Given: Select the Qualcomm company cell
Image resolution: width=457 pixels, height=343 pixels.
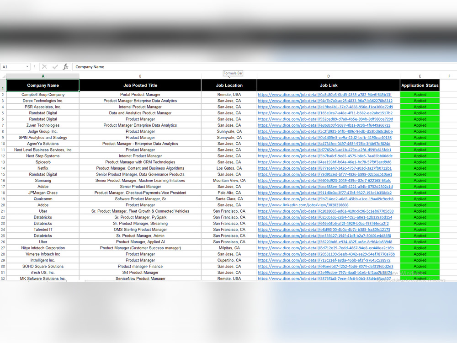Looking at the screenshot, I should (43, 199).
